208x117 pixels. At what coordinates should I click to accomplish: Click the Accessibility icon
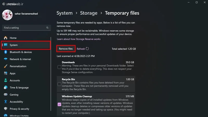click(x=6, y=102)
